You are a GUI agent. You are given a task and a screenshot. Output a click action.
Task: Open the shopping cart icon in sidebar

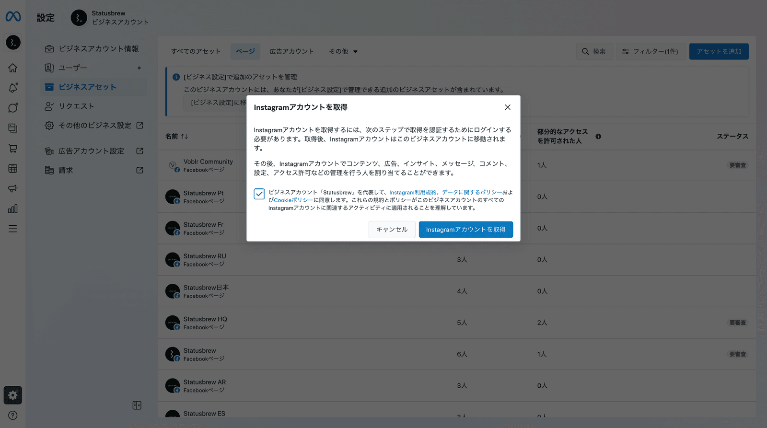tap(13, 149)
